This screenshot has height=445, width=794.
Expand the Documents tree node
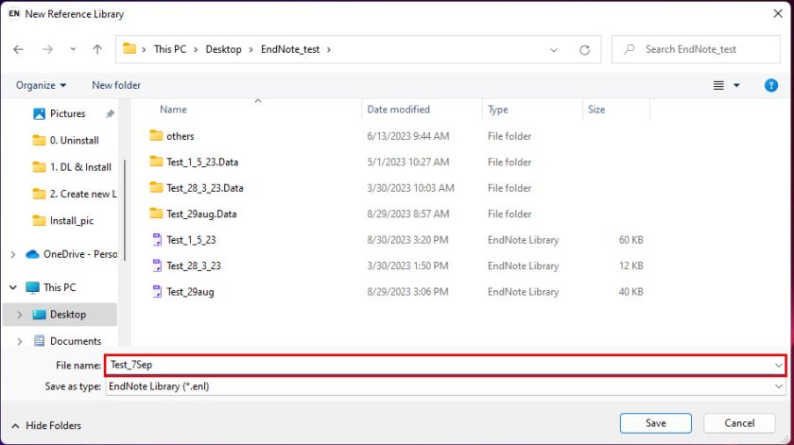(20, 341)
